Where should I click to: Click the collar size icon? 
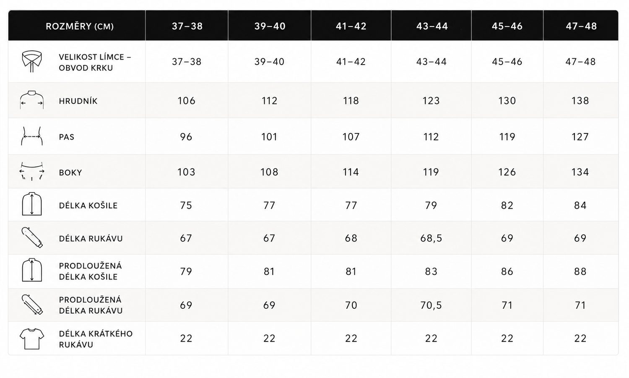(32, 62)
